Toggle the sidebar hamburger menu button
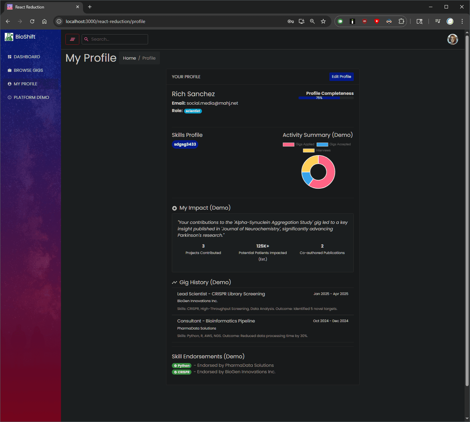This screenshot has height=422, width=470. [72, 39]
